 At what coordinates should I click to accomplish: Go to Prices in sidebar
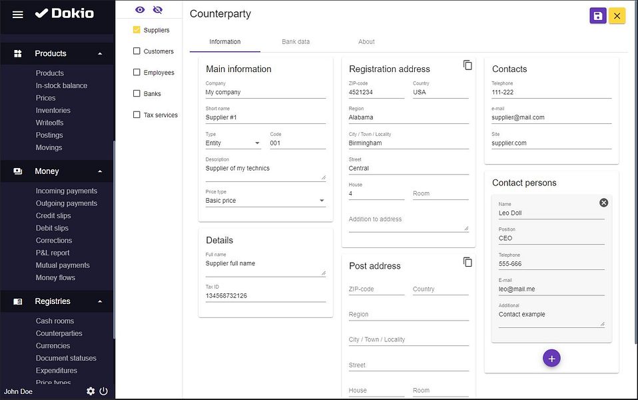coord(45,98)
